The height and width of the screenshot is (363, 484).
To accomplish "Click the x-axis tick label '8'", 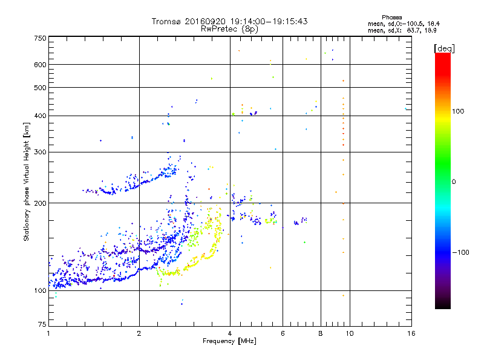I will pyautogui.click(x=321, y=333).
